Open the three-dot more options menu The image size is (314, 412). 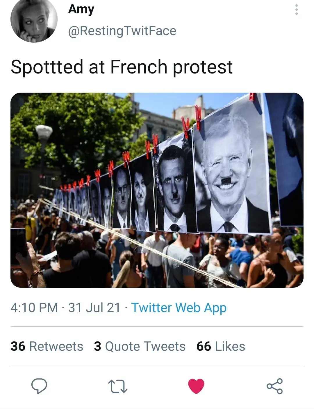(296, 10)
